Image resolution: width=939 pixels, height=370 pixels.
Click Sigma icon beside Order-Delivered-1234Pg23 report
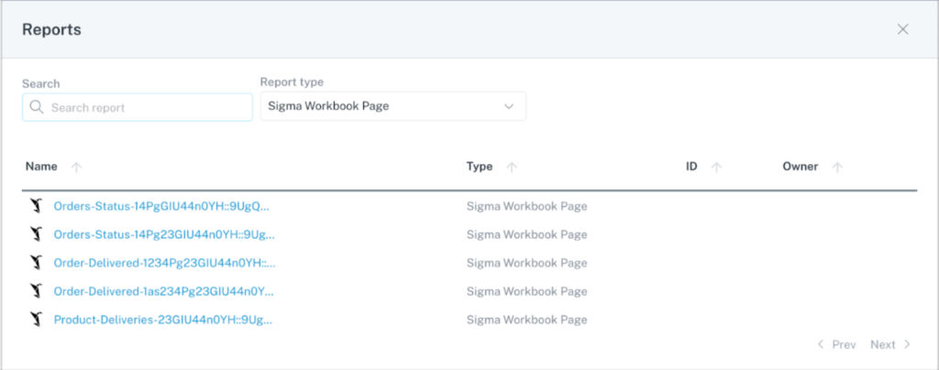point(37,263)
